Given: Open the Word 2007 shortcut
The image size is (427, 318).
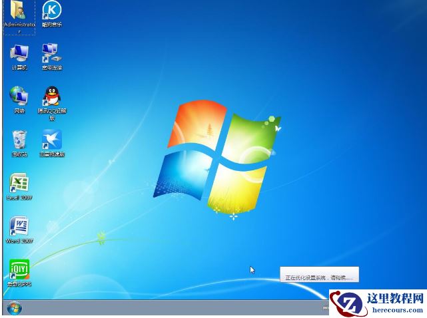Looking at the screenshot, I should 19,230.
